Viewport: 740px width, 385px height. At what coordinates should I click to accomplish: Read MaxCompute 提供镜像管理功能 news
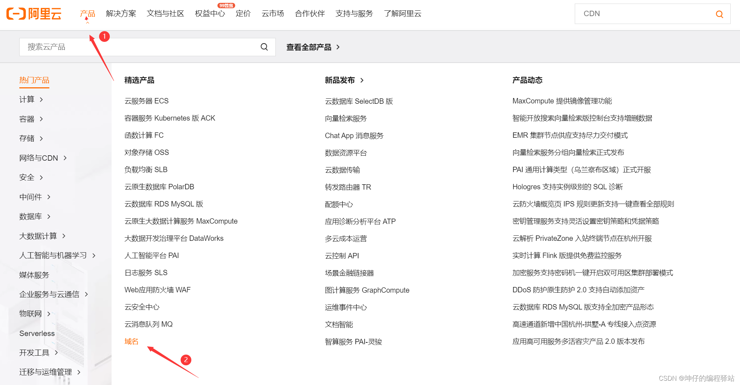562,101
